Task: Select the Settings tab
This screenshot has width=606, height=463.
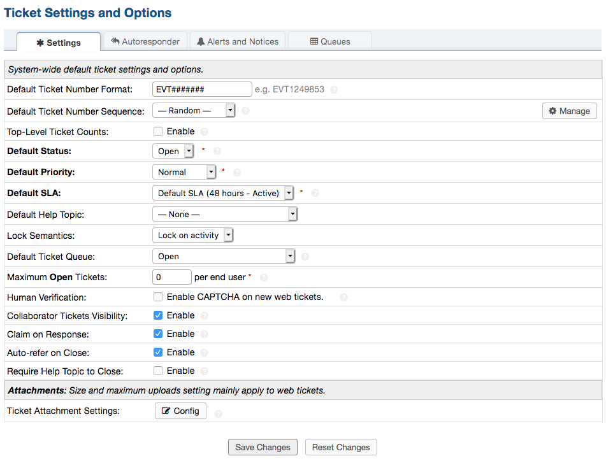Action: tap(59, 42)
